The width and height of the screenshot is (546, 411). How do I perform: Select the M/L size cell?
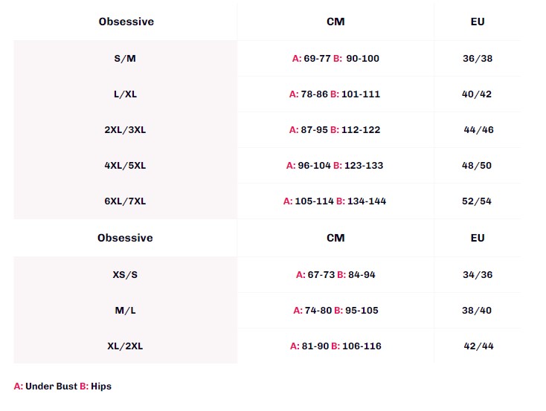125,311
